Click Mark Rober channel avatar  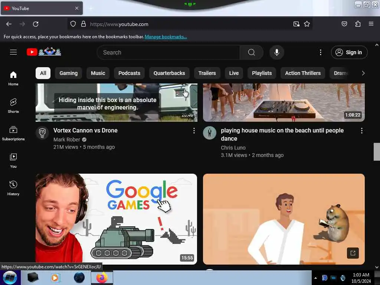(42, 133)
